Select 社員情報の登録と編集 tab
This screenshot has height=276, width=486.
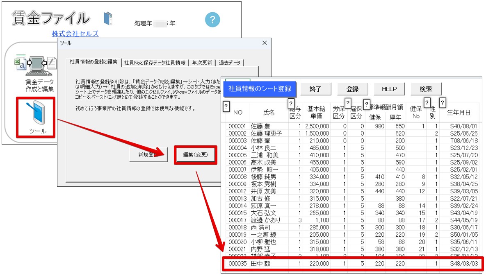(x=94, y=62)
